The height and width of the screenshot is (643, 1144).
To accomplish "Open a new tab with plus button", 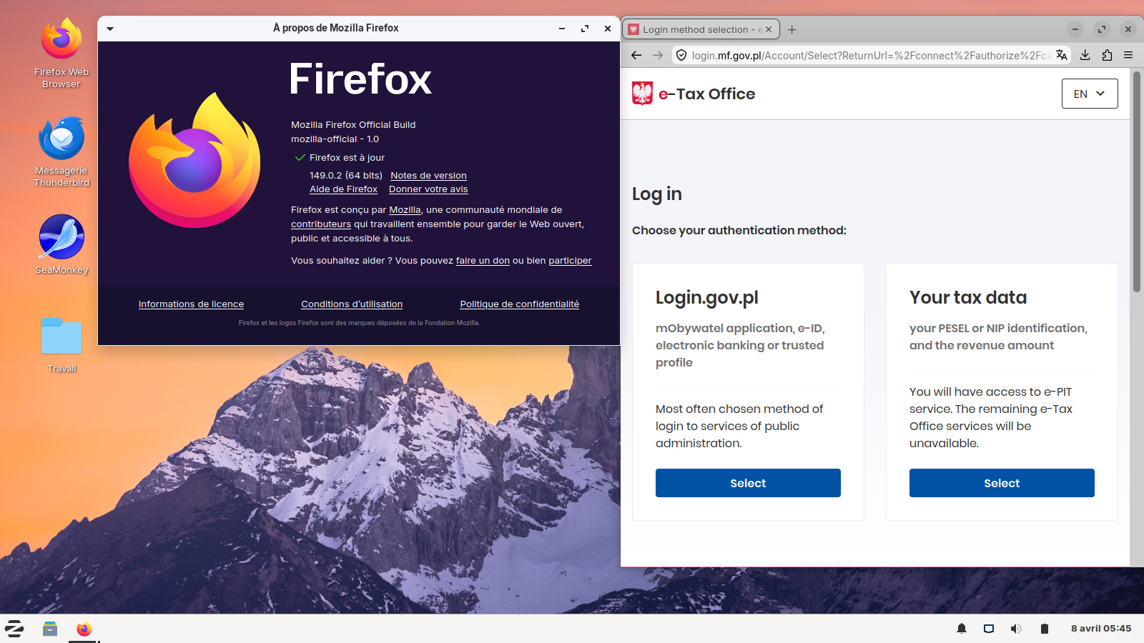I will click(792, 29).
